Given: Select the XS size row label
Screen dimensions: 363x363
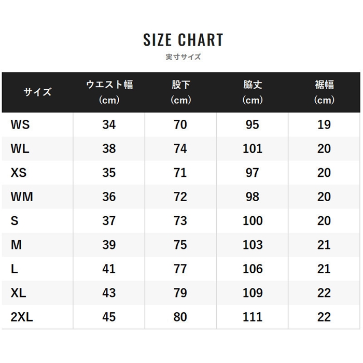Looking at the screenshot, I should tap(19, 173).
